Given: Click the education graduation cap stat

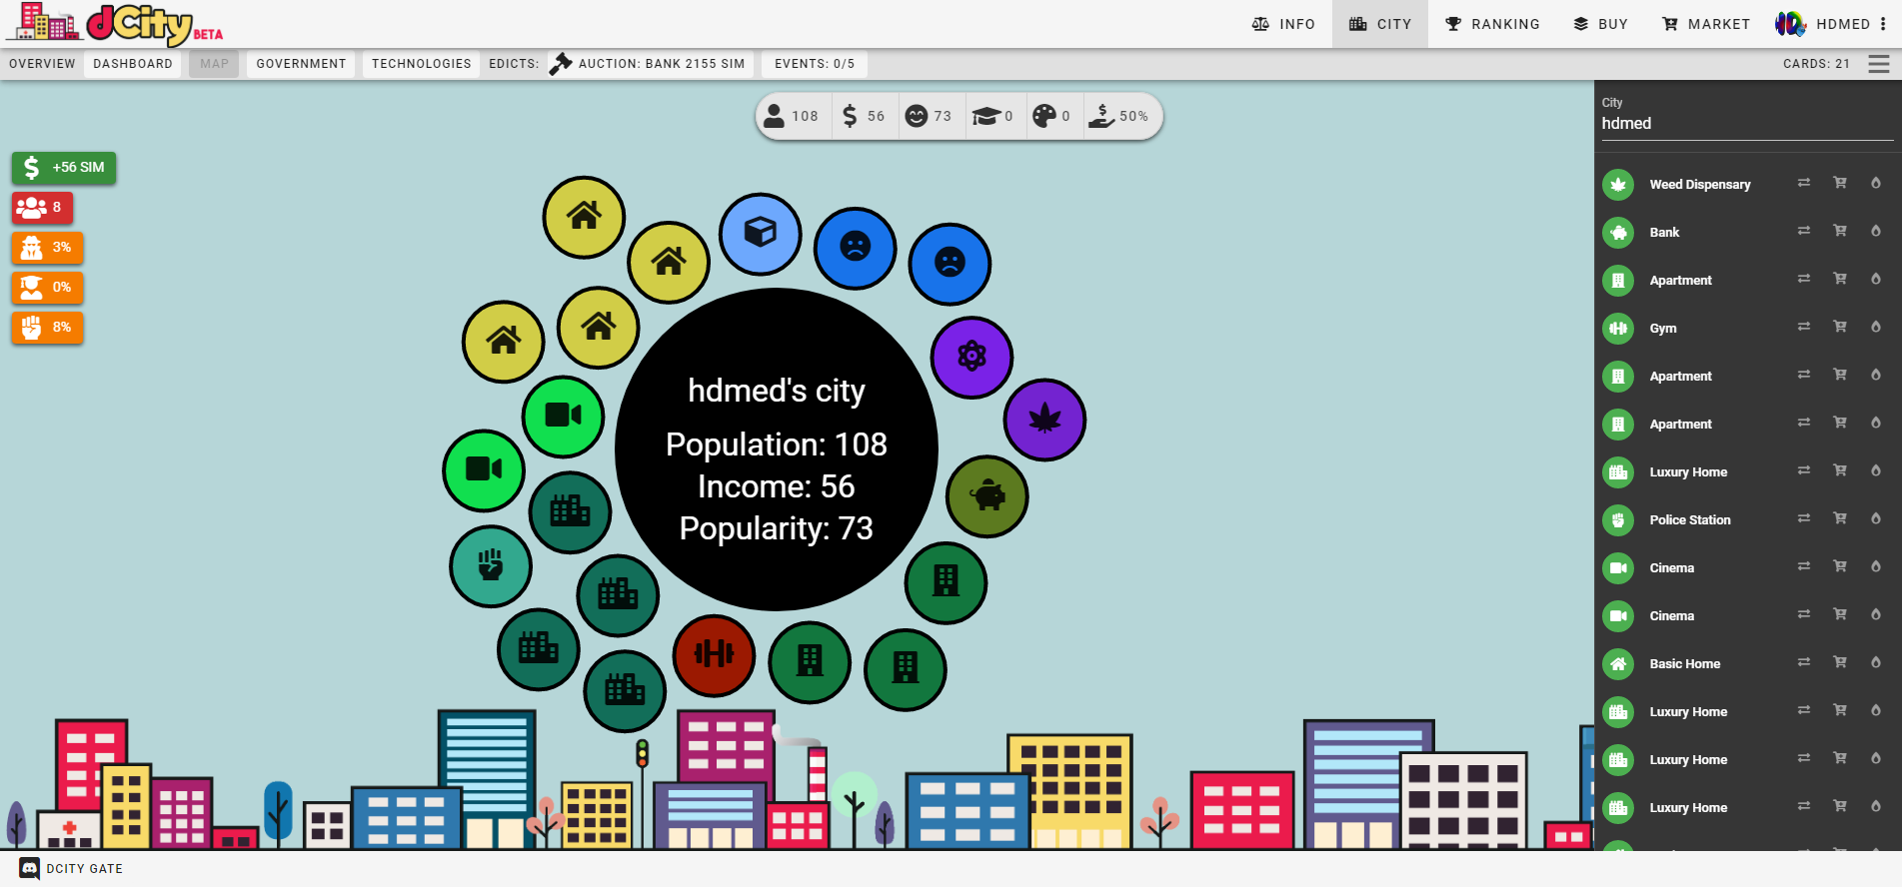Looking at the screenshot, I should click(x=993, y=116).
